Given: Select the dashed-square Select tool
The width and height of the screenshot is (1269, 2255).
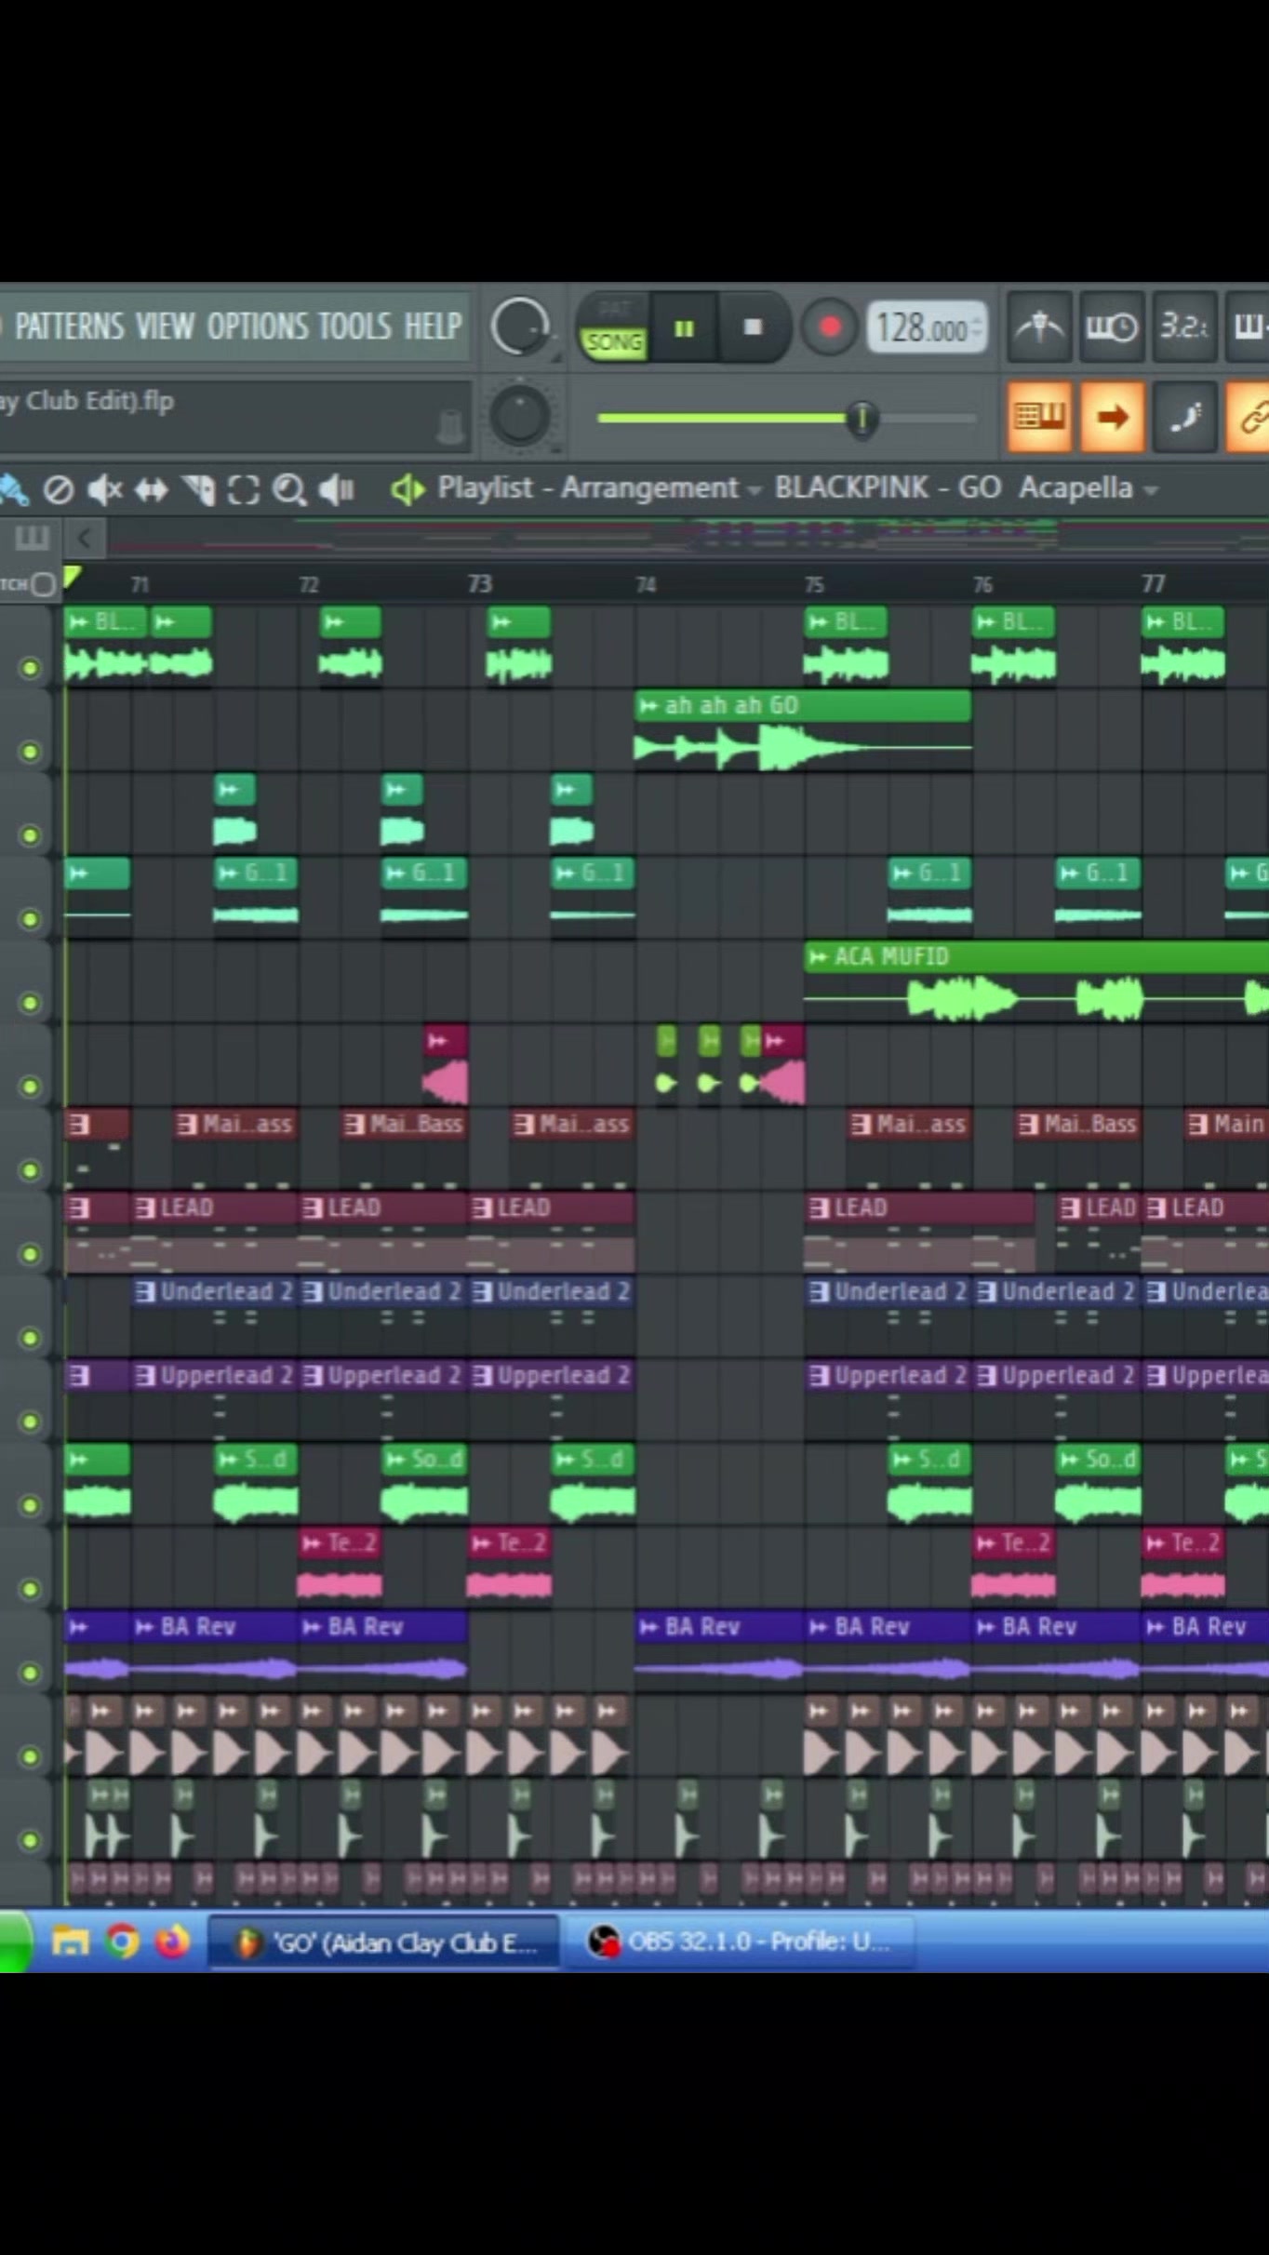Looking at the screenshot, I should [244, 489].
